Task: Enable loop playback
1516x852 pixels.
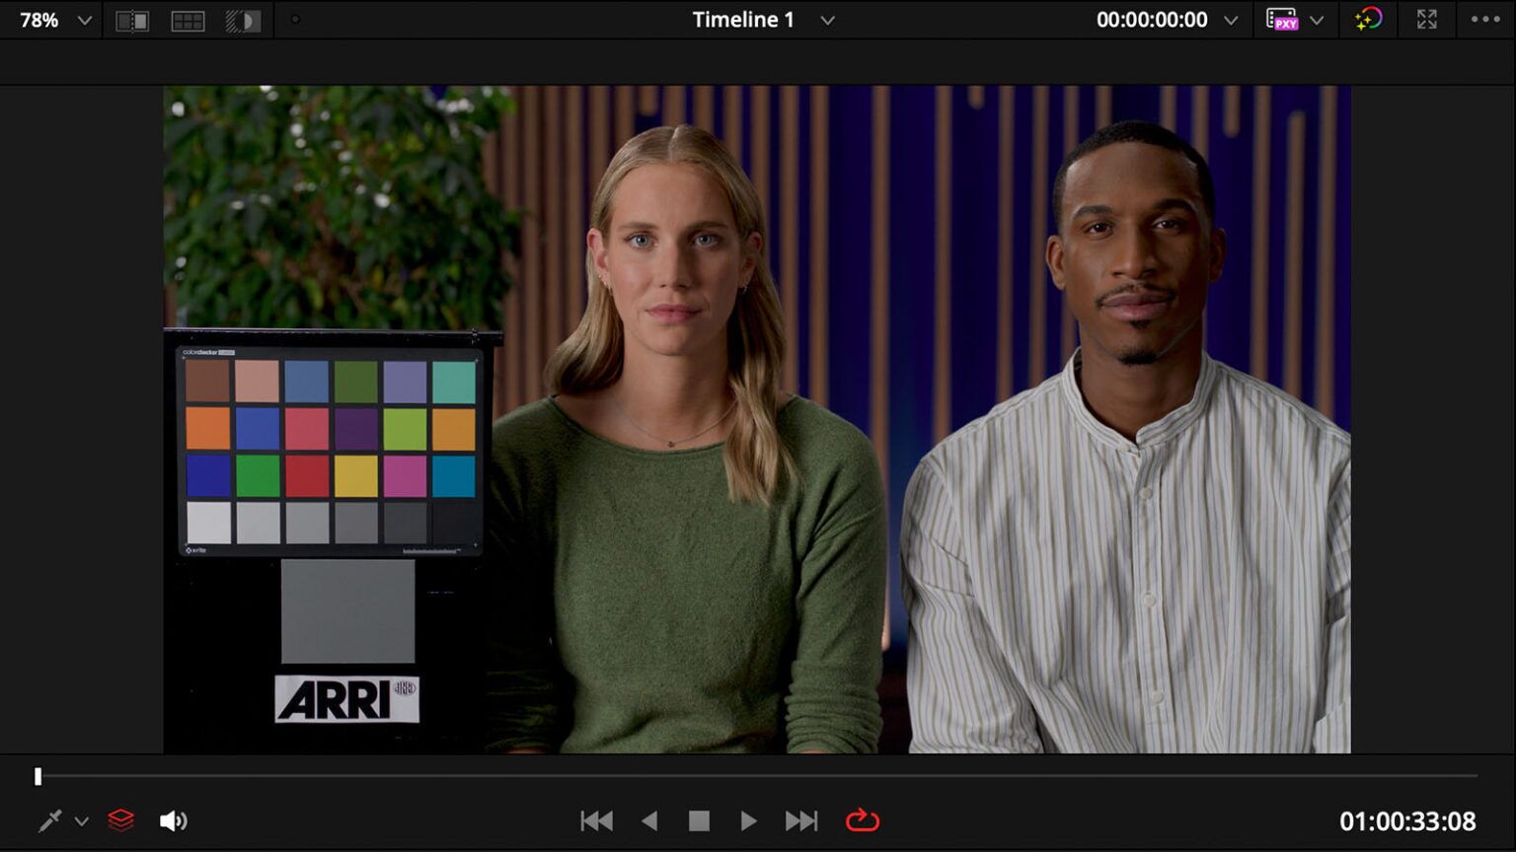Action: click(x=862, y=819)
